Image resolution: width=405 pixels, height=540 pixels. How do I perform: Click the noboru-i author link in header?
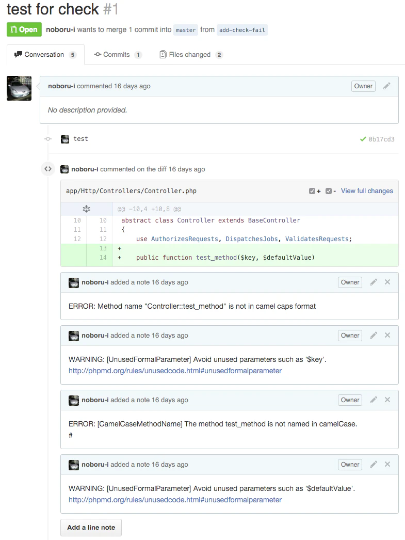[x=60, y=29]
